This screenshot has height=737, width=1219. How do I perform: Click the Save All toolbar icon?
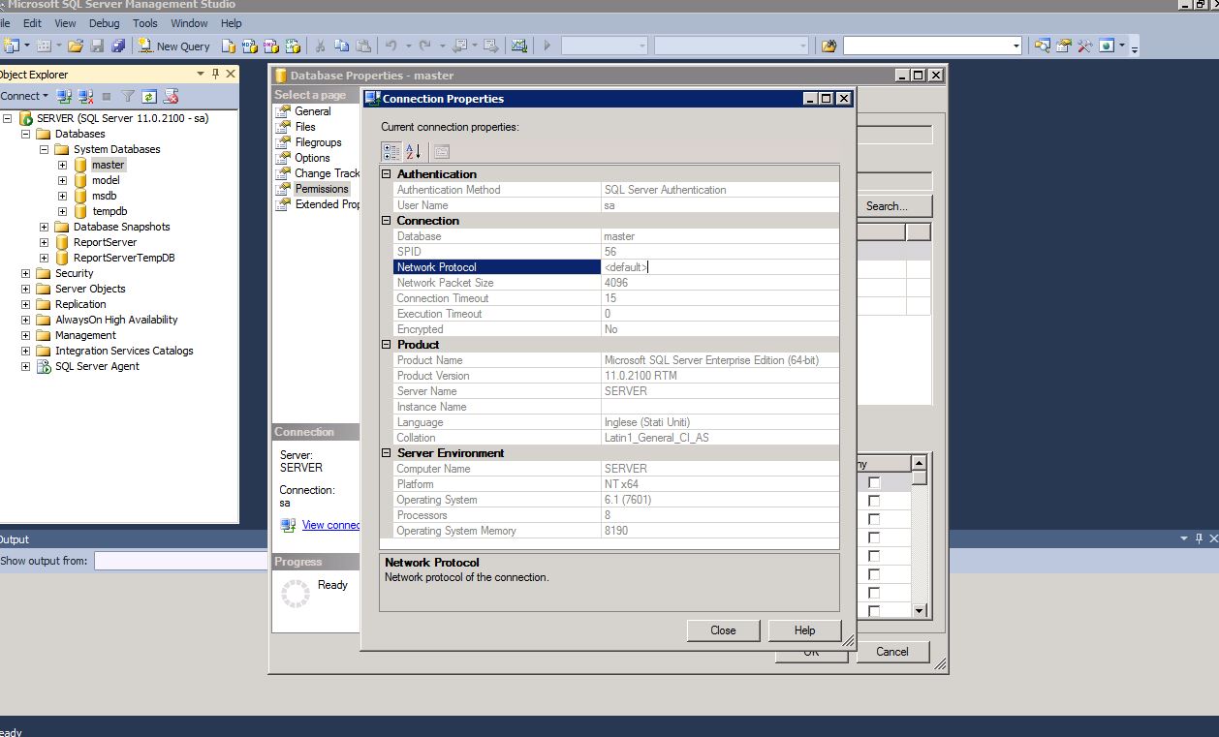(x=118, y=46)
